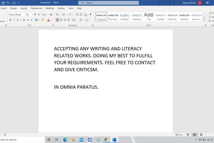
Task: Apply paragraph shading
Action: 81,20
